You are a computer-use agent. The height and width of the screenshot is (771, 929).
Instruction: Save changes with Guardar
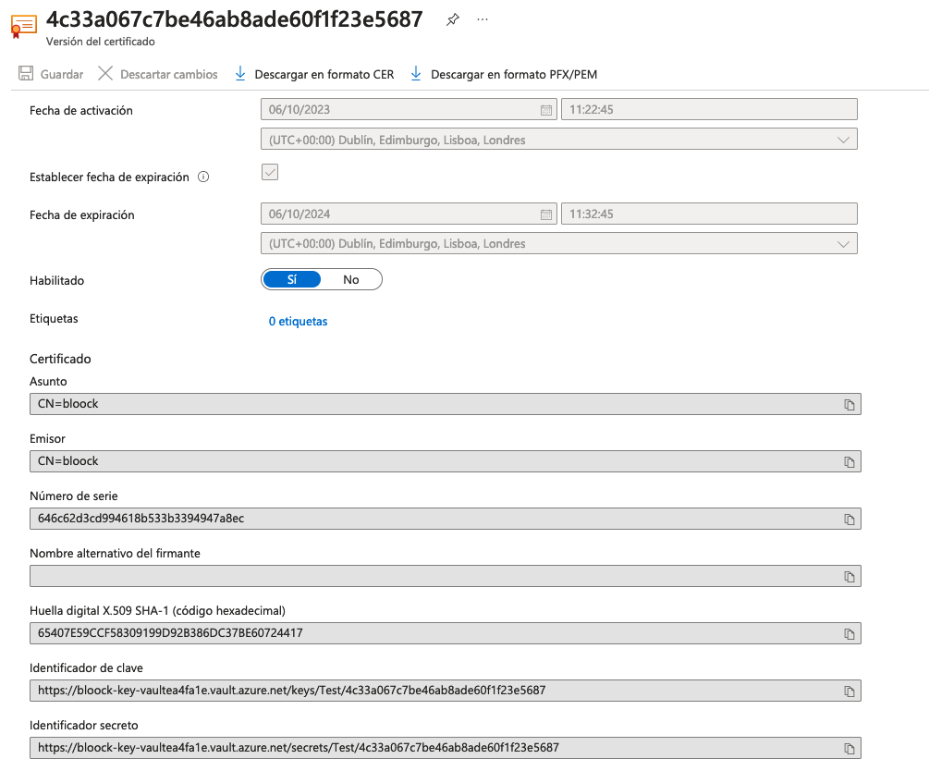click(x=51, y=74)
